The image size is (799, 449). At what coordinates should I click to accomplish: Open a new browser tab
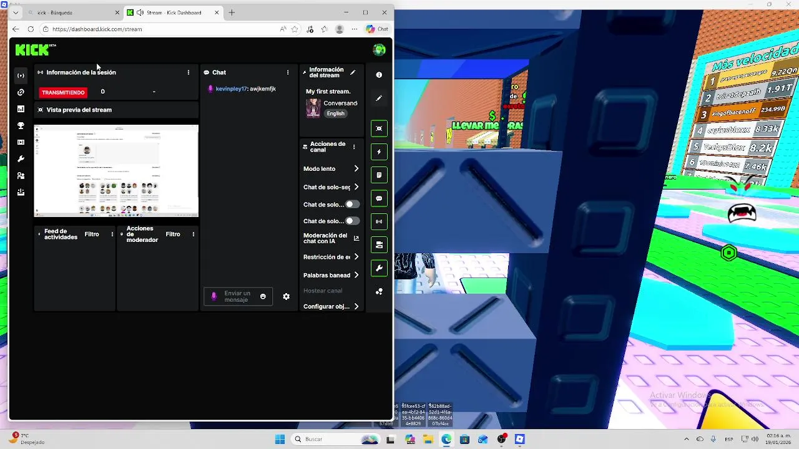[232, 12]
